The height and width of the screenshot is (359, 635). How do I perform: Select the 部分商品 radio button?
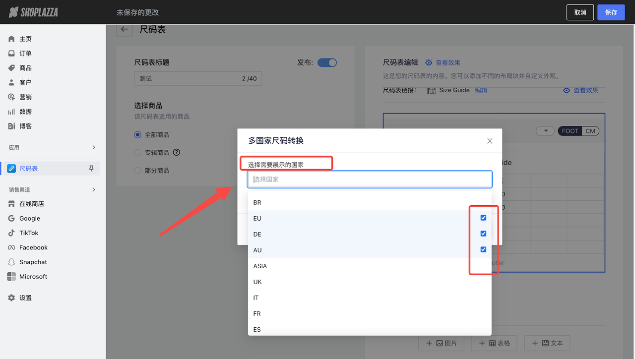click(x=137, y=170)
